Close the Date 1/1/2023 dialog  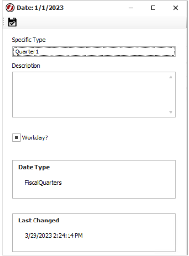point(175,8)
